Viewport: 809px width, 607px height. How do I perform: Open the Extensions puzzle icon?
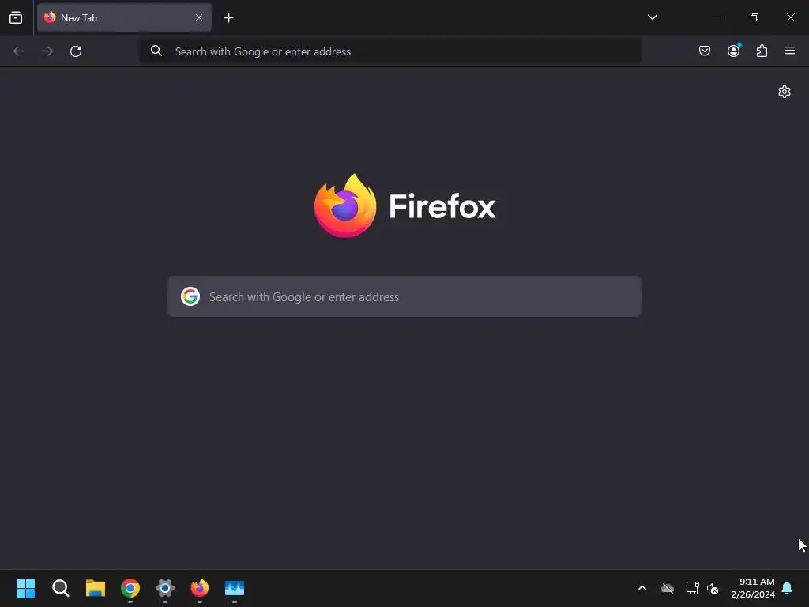pos(762,51)
